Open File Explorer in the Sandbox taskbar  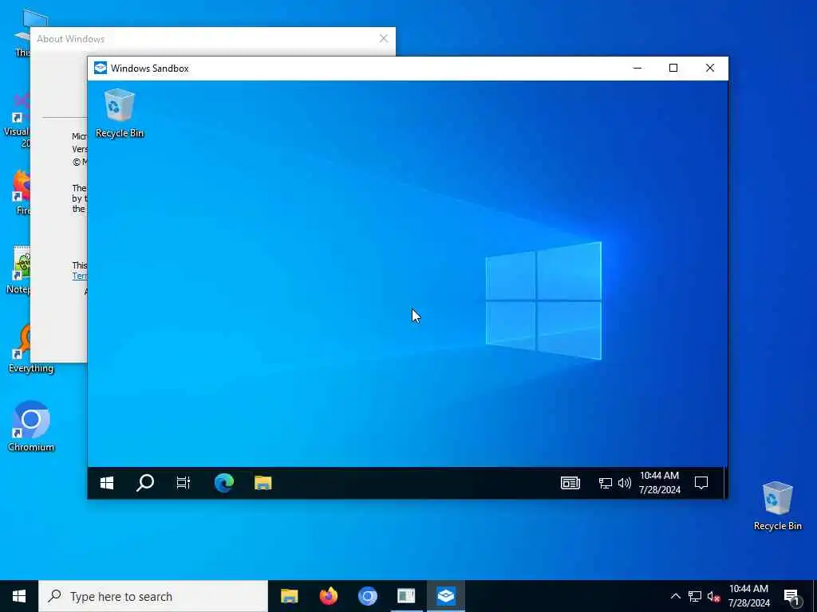click(263, 483)
